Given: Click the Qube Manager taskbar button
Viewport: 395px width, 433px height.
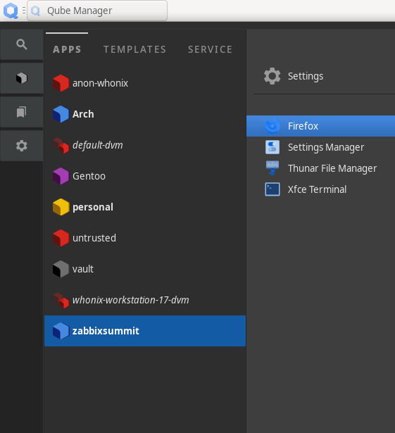Looking at the screenshot, I should point(97,11).
